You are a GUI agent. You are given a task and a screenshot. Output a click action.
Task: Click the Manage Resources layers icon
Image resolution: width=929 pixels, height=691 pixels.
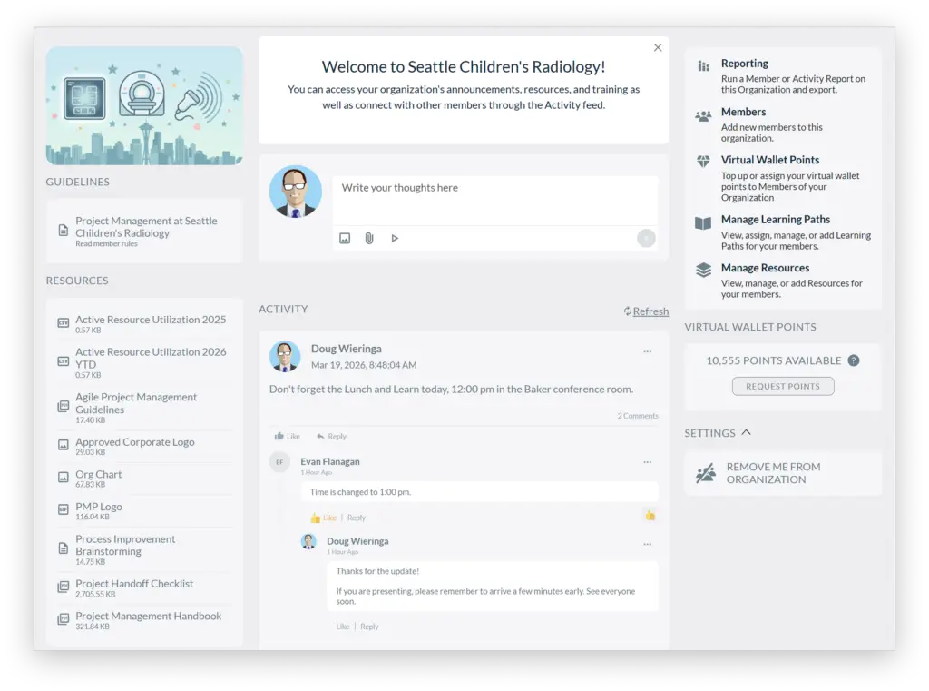pyautogui.click(x=703, y=271)
